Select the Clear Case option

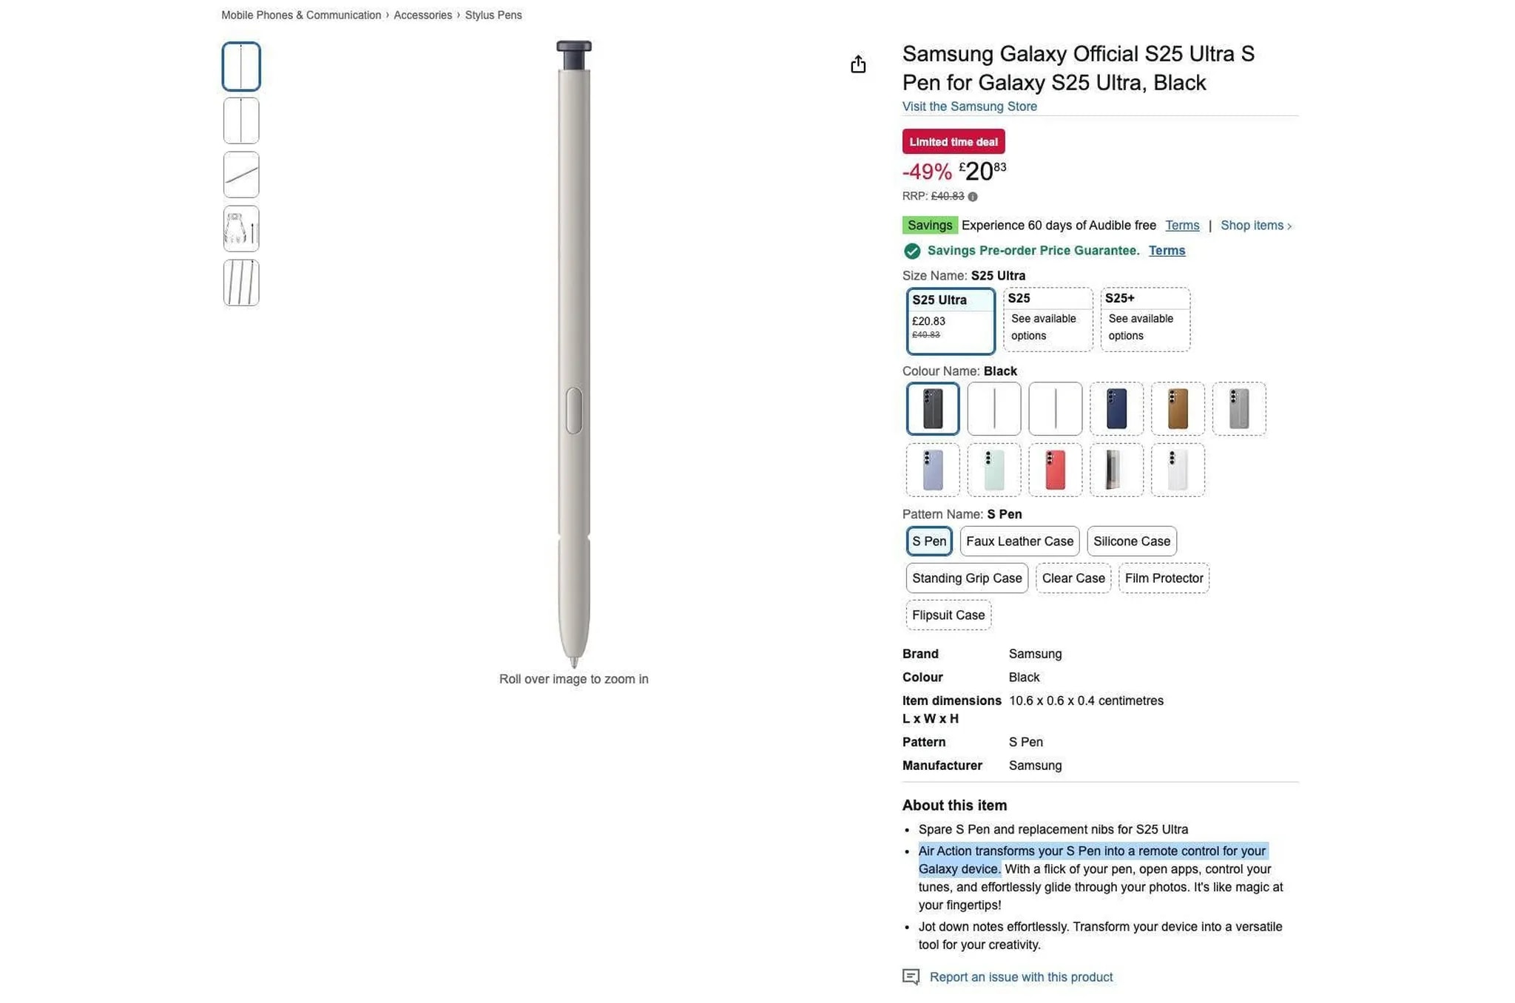tap(1073, 578)
